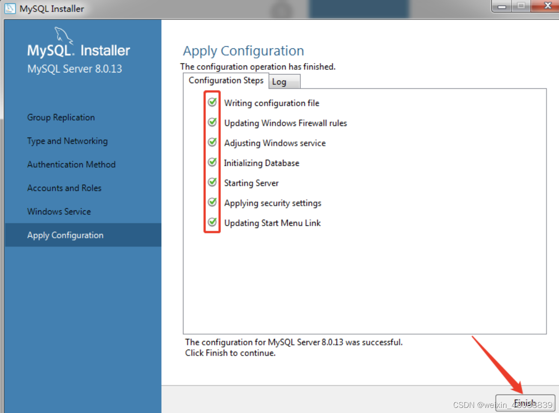
Task: Click the 'Applying security settings' text
Action: pyautogui.click(x=273, y=203)
